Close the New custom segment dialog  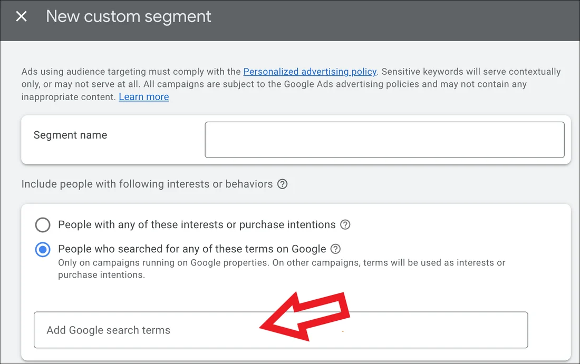pos(21,16)
